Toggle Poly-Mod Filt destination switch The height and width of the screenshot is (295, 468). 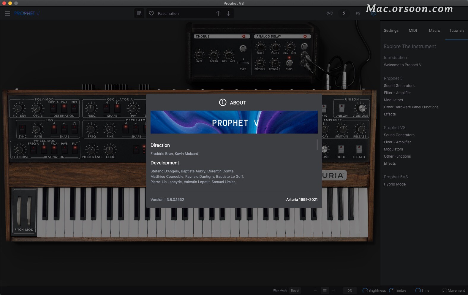(74, 109)
